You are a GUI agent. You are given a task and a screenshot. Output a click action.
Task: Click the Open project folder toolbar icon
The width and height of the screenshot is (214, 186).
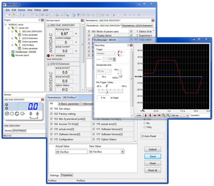pyautogui.click(x=13, y=15)
